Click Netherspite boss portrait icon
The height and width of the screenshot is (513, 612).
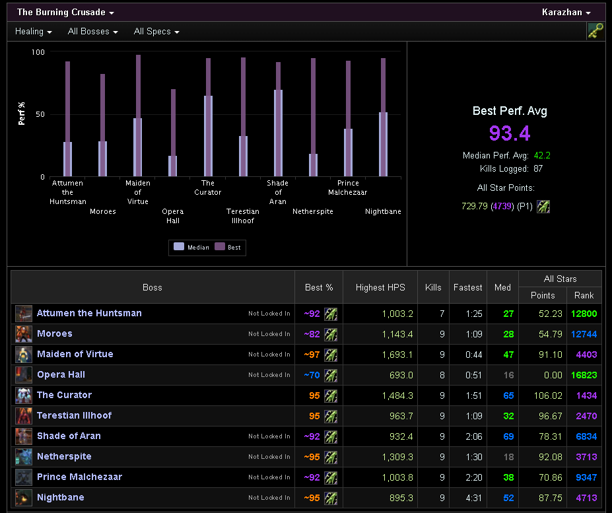(23, 457)
